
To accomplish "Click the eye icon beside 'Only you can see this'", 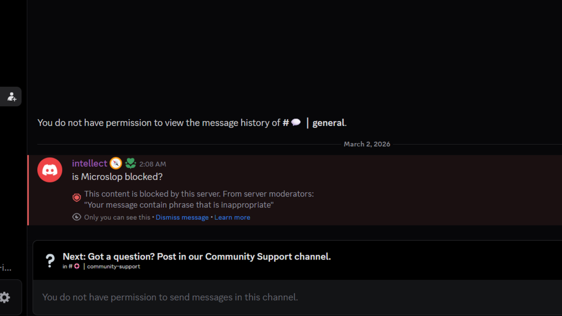I will (x=77, y=217).
